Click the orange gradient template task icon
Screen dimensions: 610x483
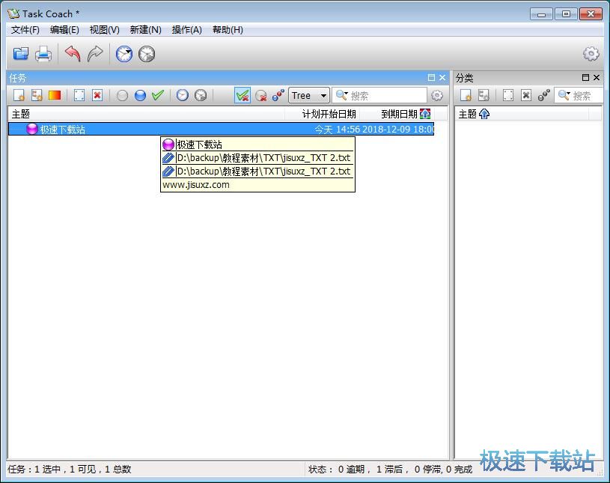point(55,95)
